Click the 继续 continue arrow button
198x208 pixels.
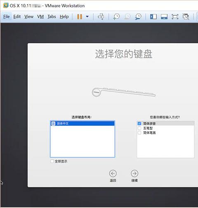click(134, 173)
